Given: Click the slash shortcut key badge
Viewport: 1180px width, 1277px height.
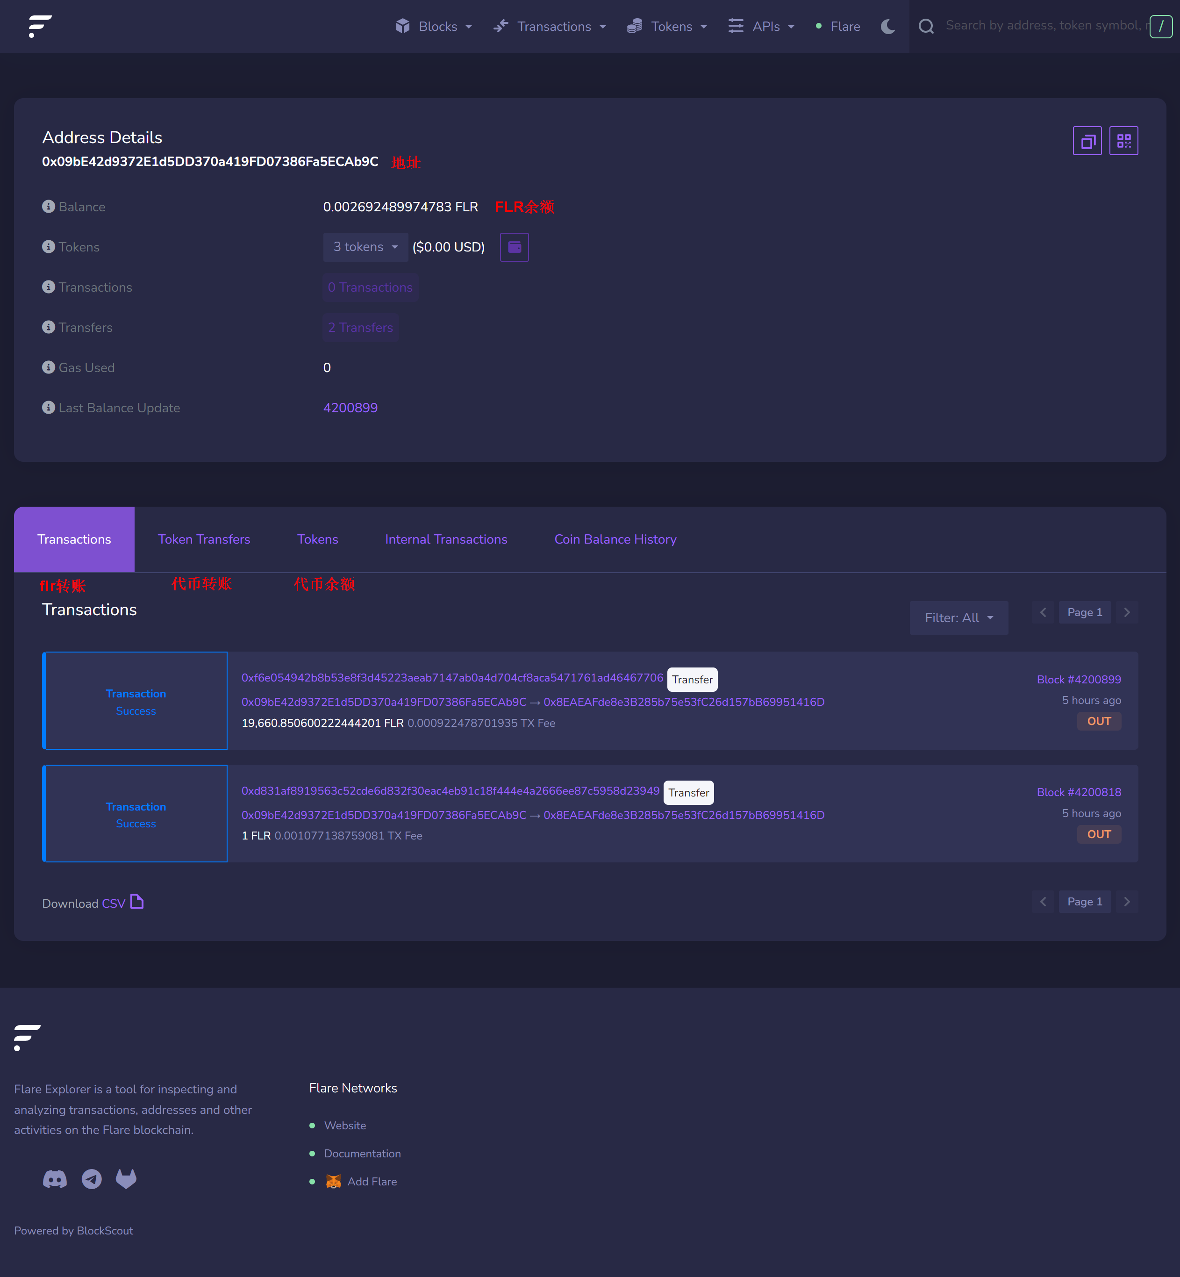Looking at the screenshot, I should pos(1161,26).
